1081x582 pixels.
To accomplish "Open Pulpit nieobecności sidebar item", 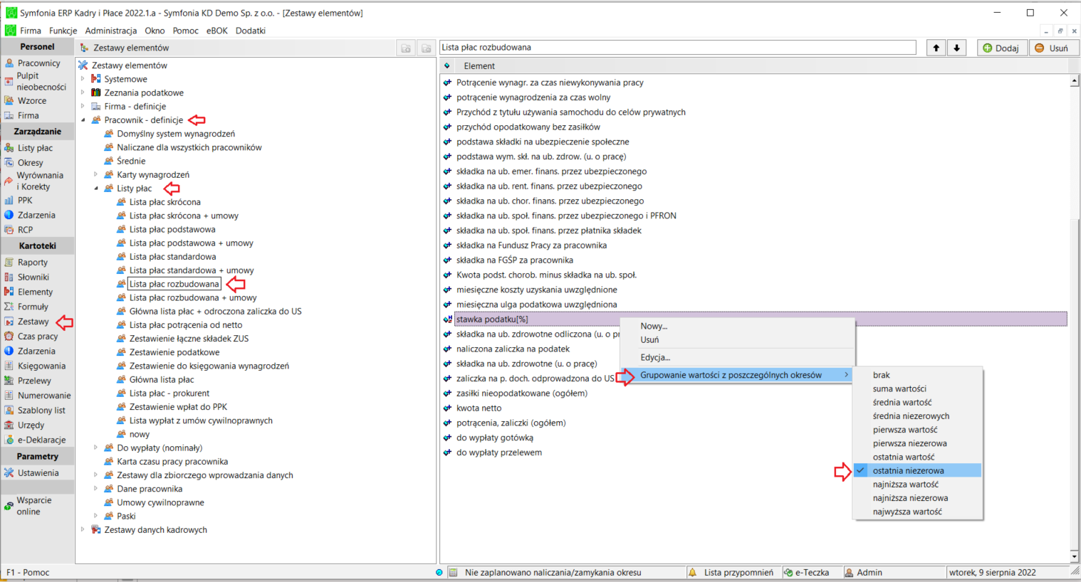I will [x=41, y=81].
